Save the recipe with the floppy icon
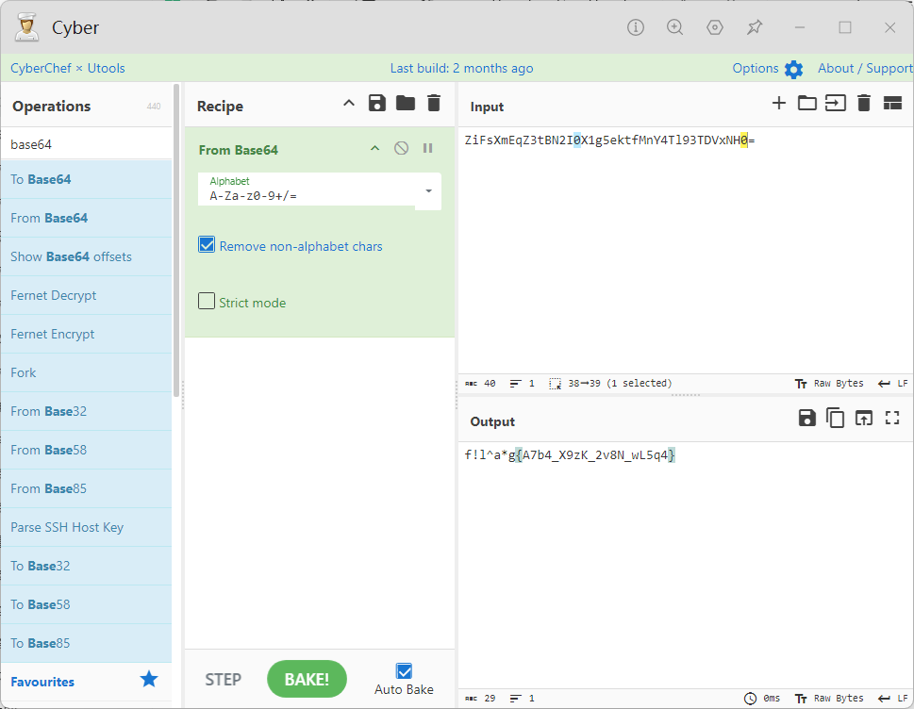This screenshot has width=914, height=709. pyautogui.click(x=377, y=103)
